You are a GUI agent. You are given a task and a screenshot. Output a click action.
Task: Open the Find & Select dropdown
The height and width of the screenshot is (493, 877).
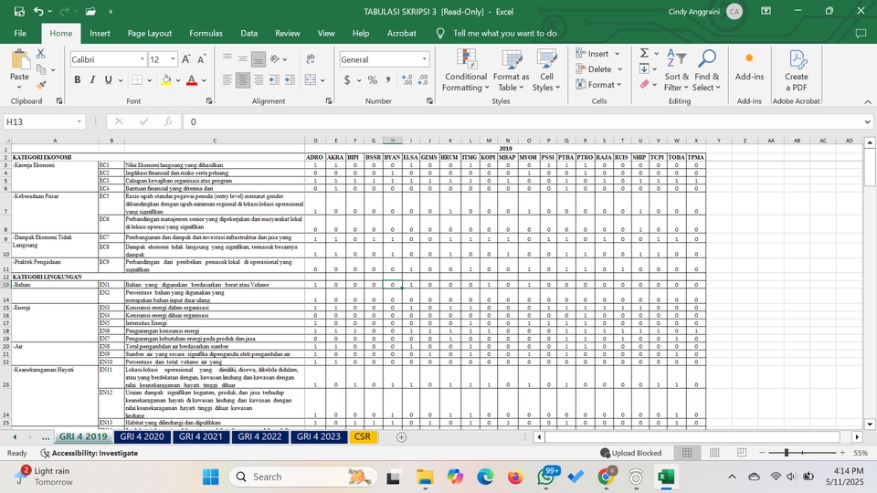point(706,70)
